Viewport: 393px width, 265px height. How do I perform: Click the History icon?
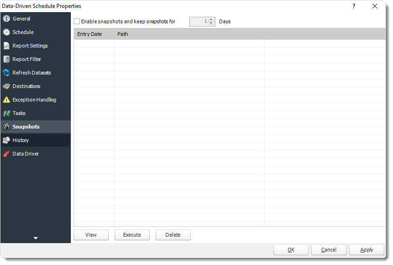7,140
